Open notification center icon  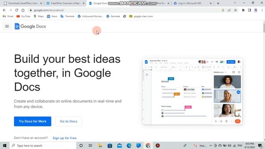click(x=260, y=145)
